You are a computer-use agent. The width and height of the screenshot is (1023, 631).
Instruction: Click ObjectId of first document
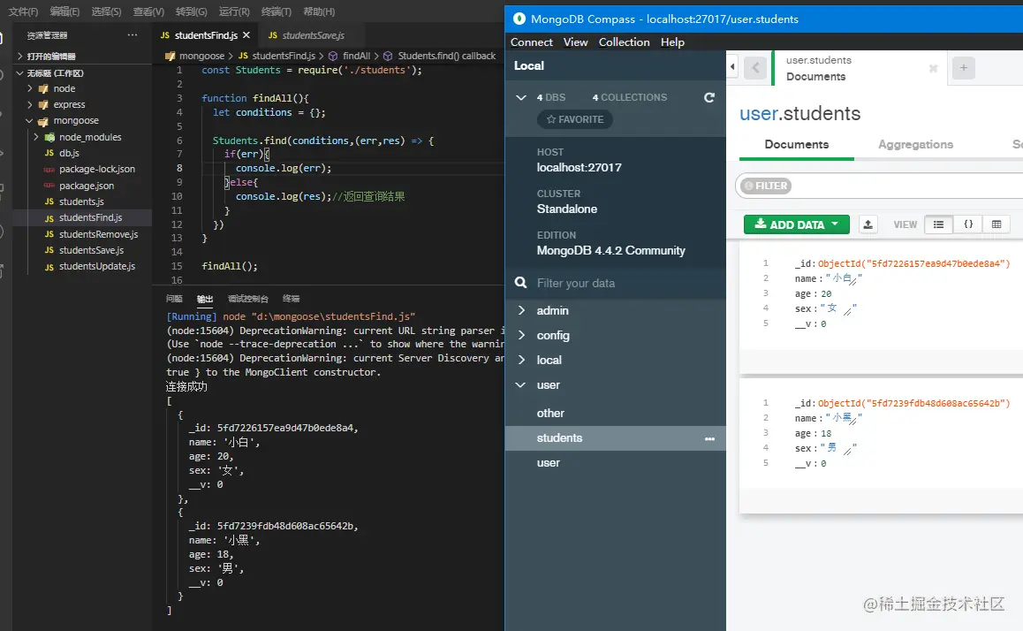click(x=914, y=263)
